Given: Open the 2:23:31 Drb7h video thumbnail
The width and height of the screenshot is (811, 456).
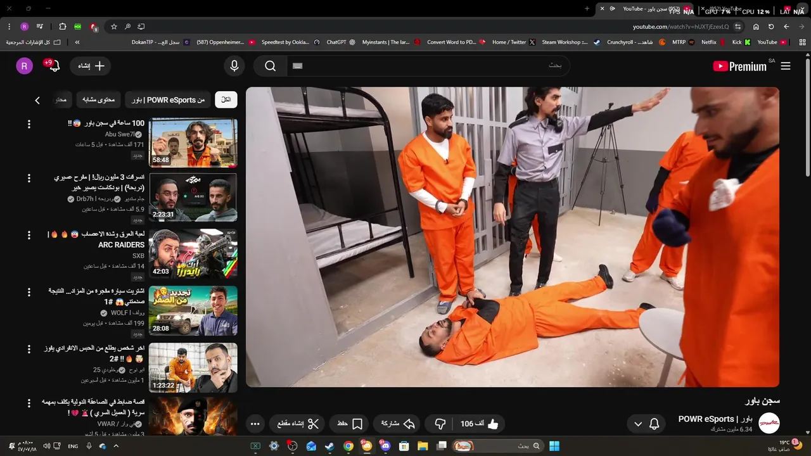Looking at the screenshot, I should pyautogui.click(x=193, y=198).
